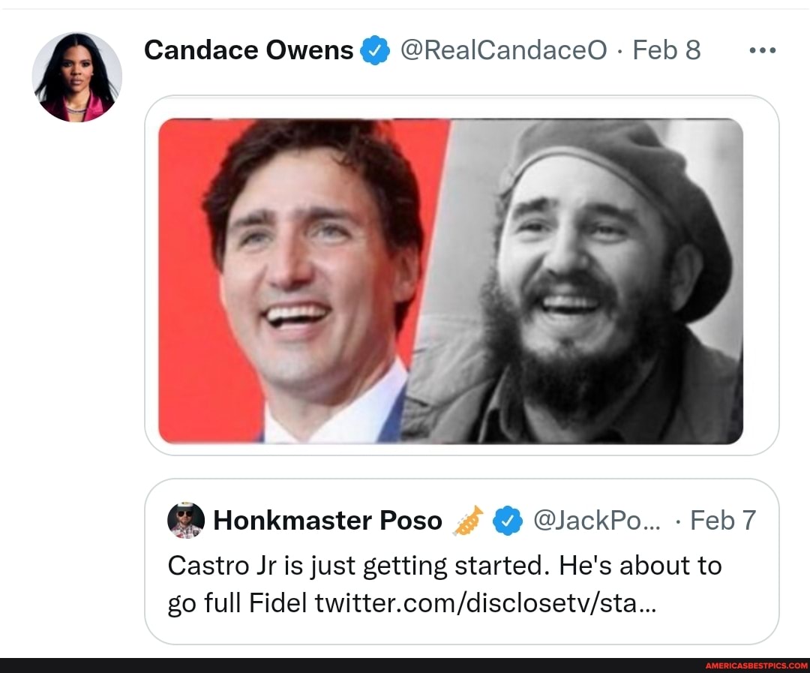Image resolution: width=810 pixels, height=673 pixels.
Task: Click the Feb 7 date on the quoted tweet
Action: tap(722, 520)
